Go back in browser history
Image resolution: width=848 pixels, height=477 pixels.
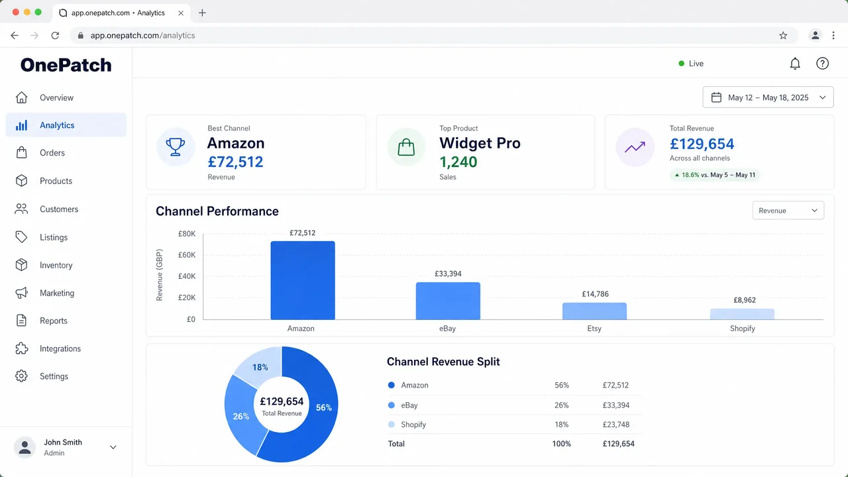click(15, 35)
